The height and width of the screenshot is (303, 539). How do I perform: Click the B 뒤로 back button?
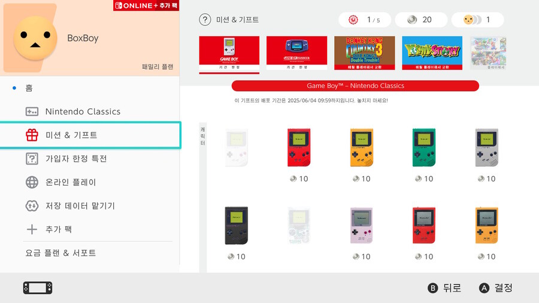[x=444, y=288]
